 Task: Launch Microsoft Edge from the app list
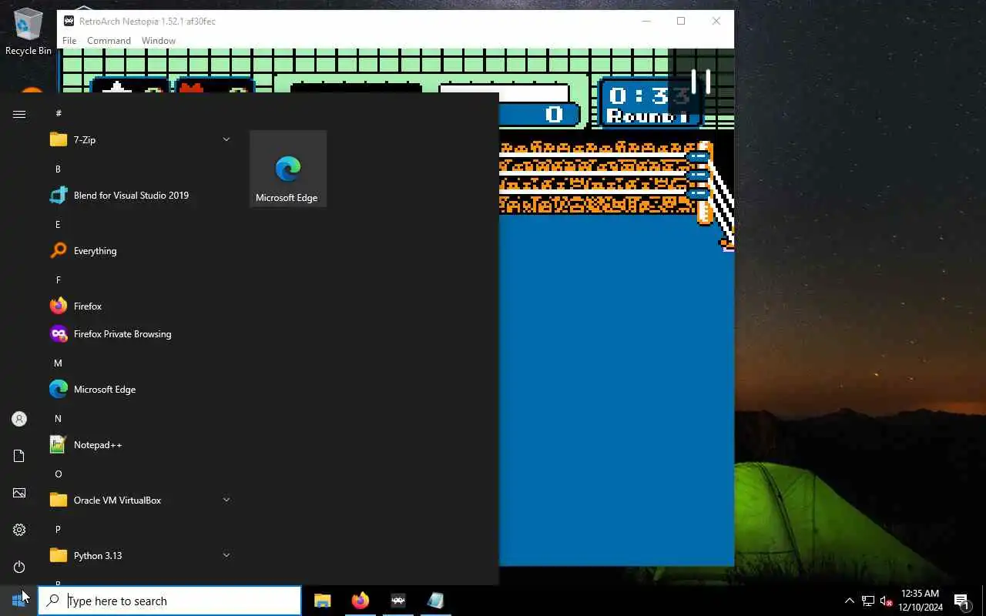pos(139,390)
